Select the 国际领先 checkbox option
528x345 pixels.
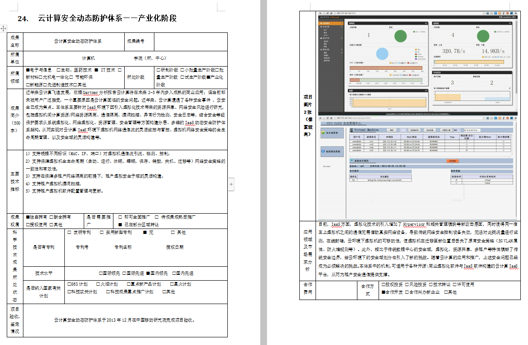101,273
